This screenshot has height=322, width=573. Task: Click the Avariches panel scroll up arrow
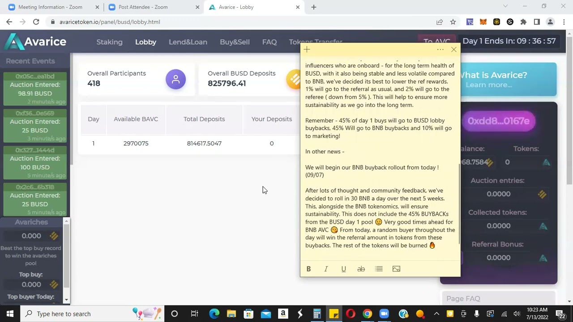click(67, 221)
